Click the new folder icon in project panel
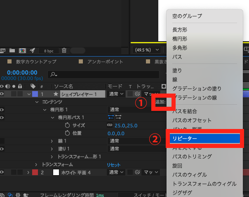 [12, 51]
